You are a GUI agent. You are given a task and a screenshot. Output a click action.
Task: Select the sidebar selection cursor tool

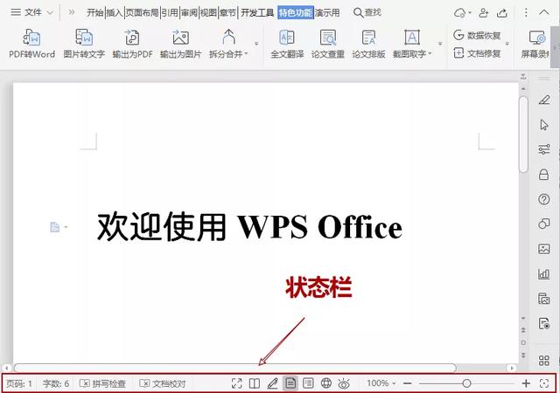click(x=544, y=125)
